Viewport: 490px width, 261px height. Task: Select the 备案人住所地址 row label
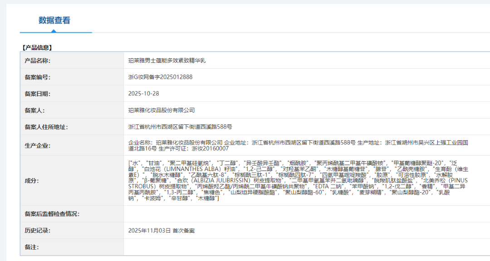46,127
